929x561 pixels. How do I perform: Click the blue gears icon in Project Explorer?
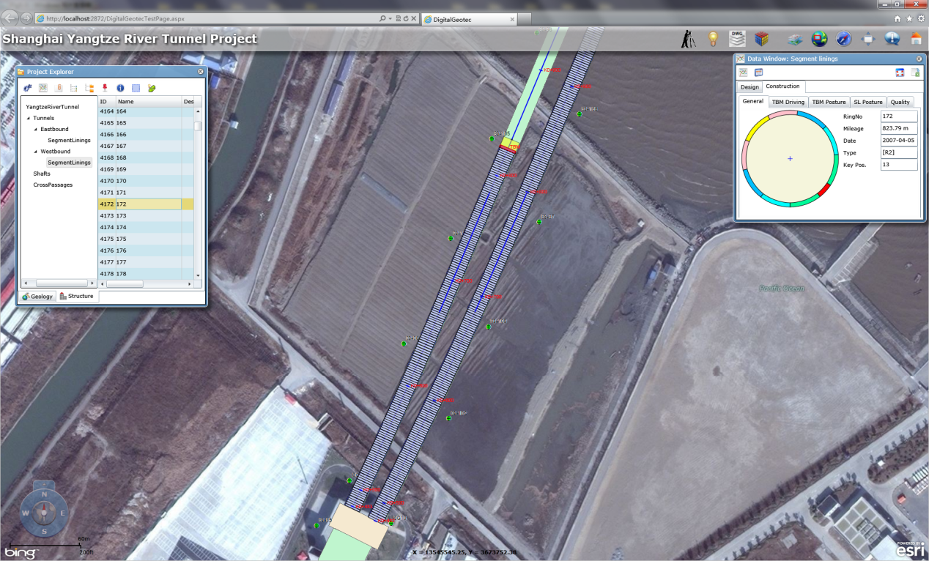coord(27,88)
